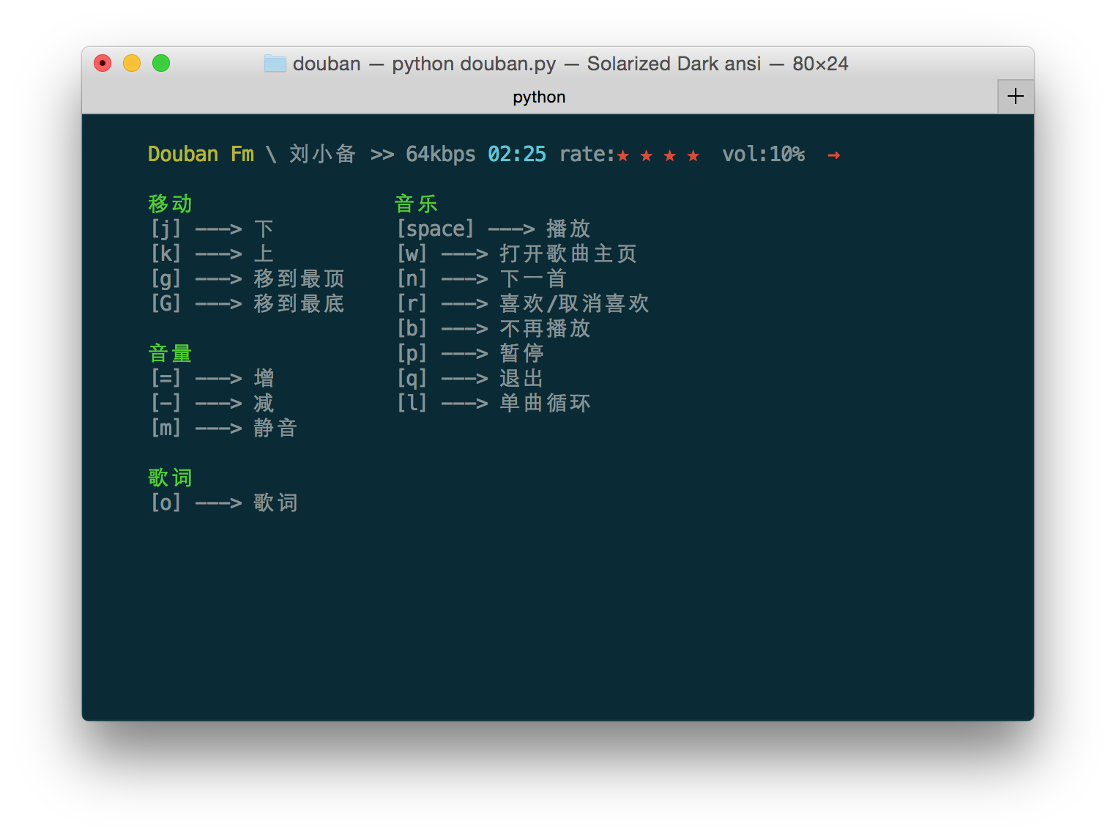Click the '[r] ----> 喜欢/取消喜欢' line
The width and height of the screenshot is (1116, 838).
pyautogui.click(x=523, y=303)
